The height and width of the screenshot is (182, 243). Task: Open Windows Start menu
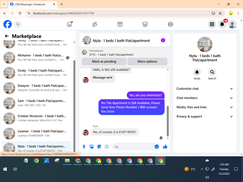(x=5, y=169)
